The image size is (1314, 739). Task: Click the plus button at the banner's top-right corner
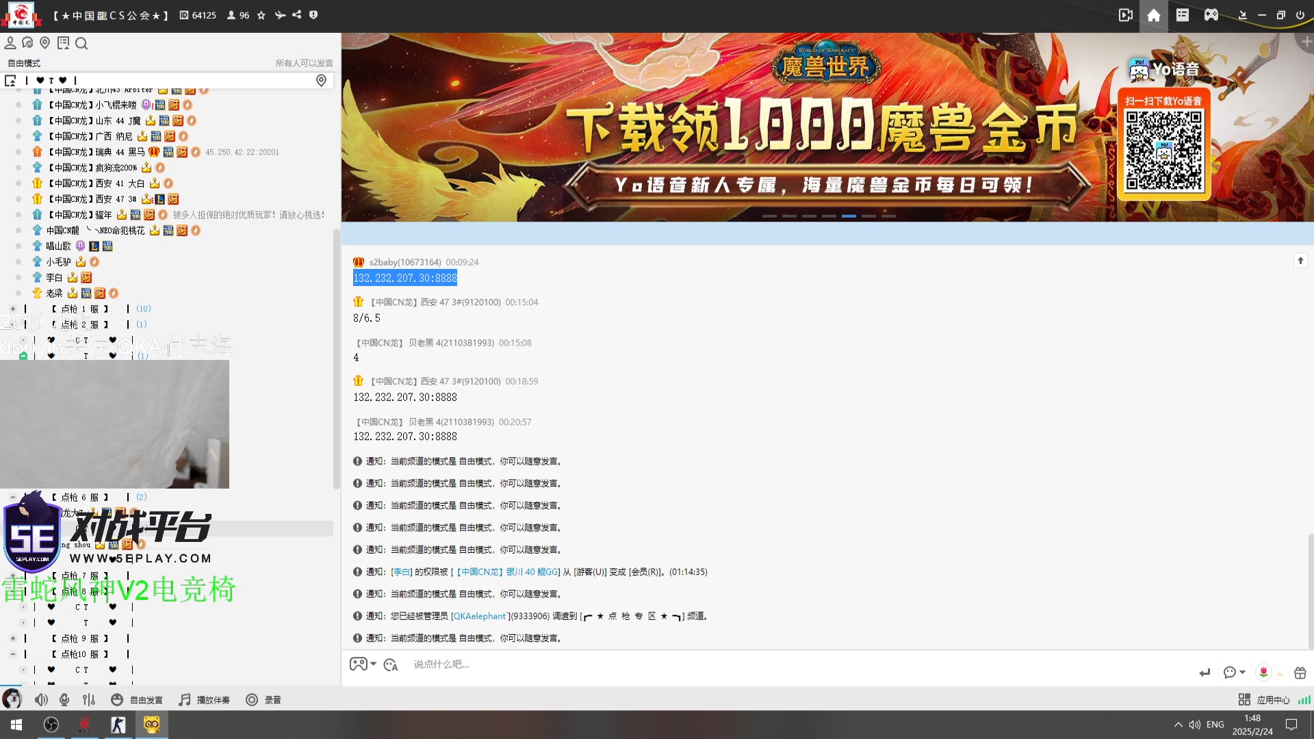[1306, 42]
